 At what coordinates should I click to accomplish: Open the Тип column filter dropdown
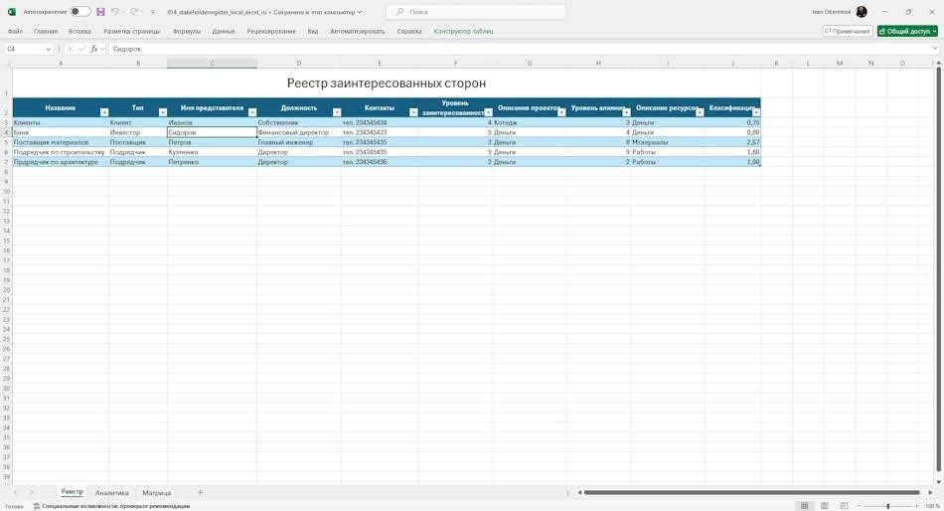click(x=163, y=112)
